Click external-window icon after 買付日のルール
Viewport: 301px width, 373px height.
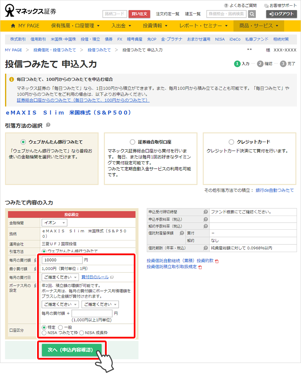[112, 277]
